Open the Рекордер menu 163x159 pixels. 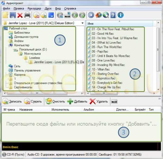(34, 8)
